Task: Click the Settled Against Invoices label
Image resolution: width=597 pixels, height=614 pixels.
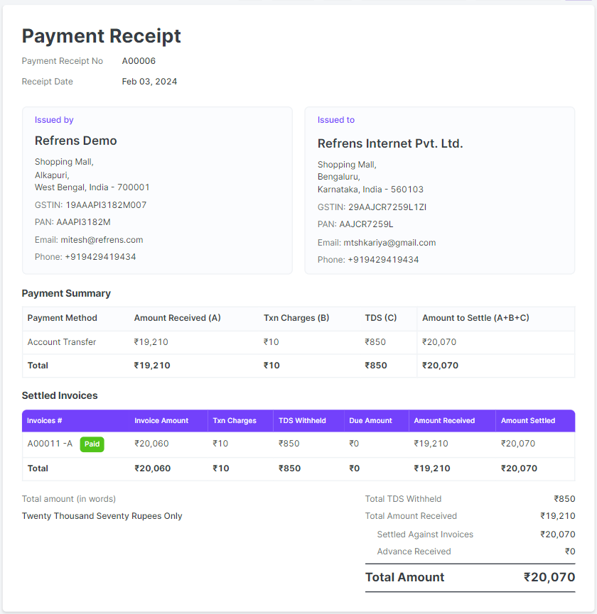Action: click(425, 534)
